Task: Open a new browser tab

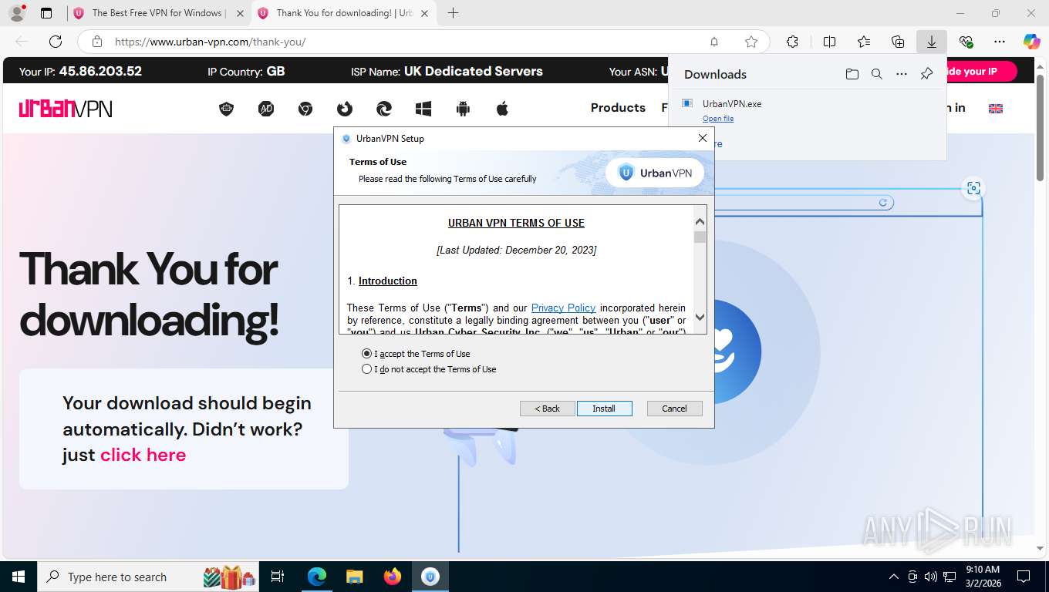Action: click(x=453, y=13)
